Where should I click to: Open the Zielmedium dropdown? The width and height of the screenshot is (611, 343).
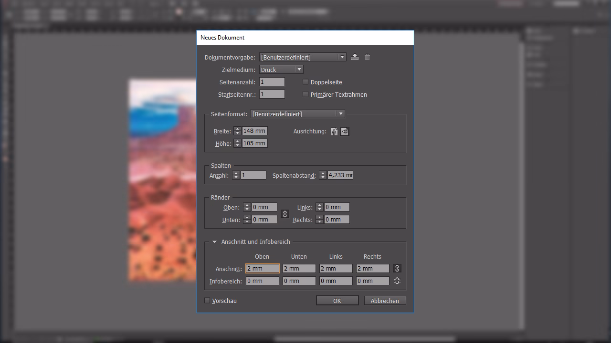(x=298, y=69)
